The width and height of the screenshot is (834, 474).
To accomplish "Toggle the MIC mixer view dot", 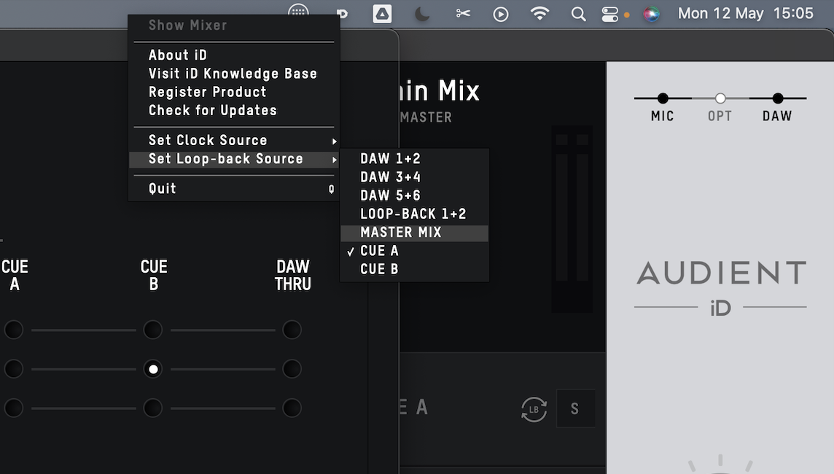I will click(x=663, y=98).
